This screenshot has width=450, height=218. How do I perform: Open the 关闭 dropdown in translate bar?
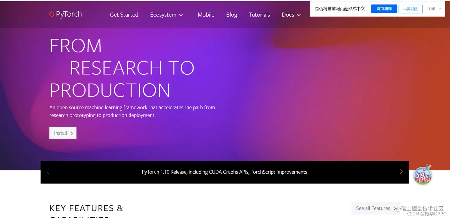(x=435, y=9)
